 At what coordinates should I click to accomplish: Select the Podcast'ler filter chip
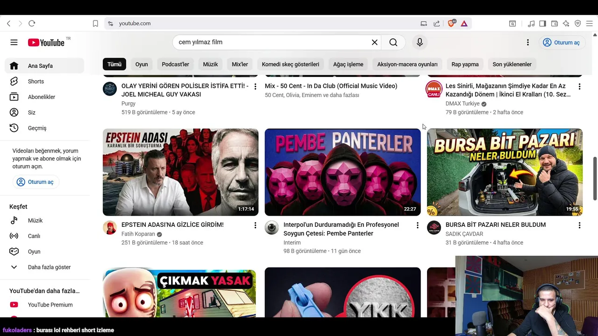(176, 64)
